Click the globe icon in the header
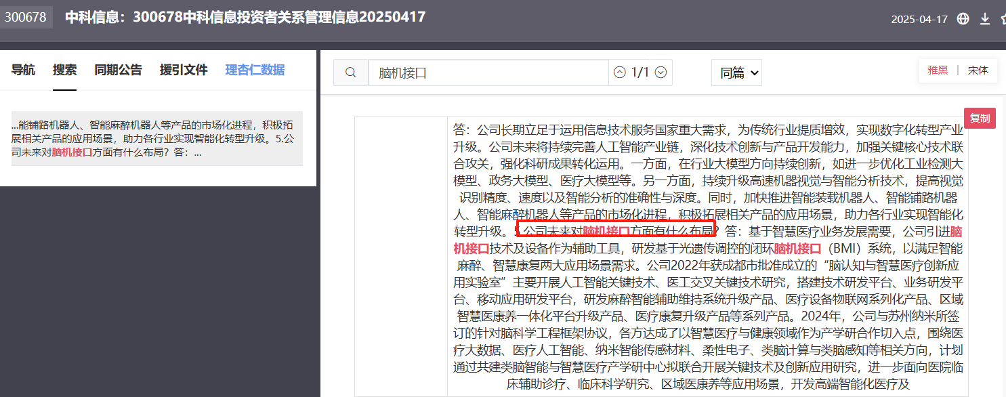 pyautogui.click(x=963, y=18)
